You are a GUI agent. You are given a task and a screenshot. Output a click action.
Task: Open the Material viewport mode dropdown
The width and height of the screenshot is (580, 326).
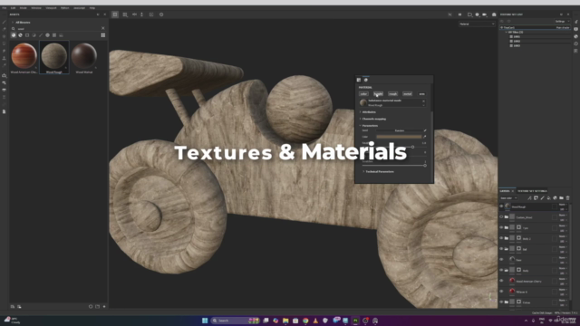click(477, 24)
